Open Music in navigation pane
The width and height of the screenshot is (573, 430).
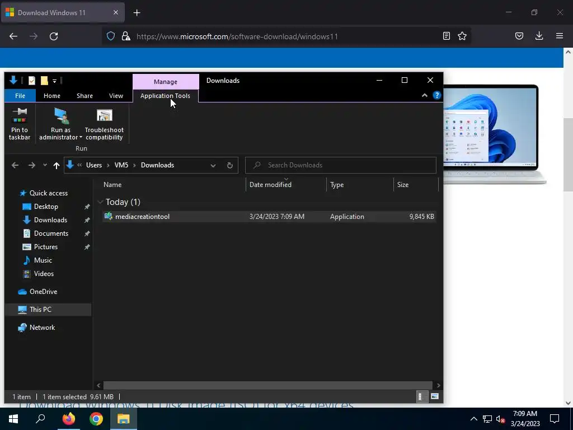click(43, 260)
